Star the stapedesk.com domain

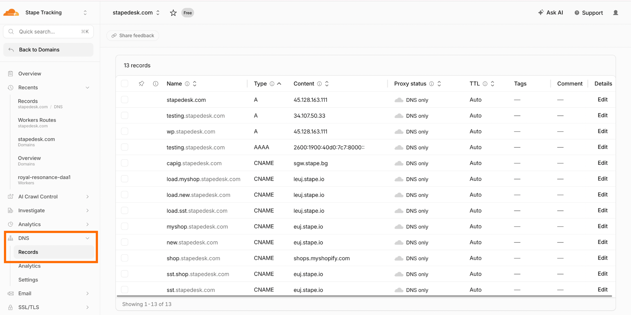pyautogui.click(x=173, y=13)
